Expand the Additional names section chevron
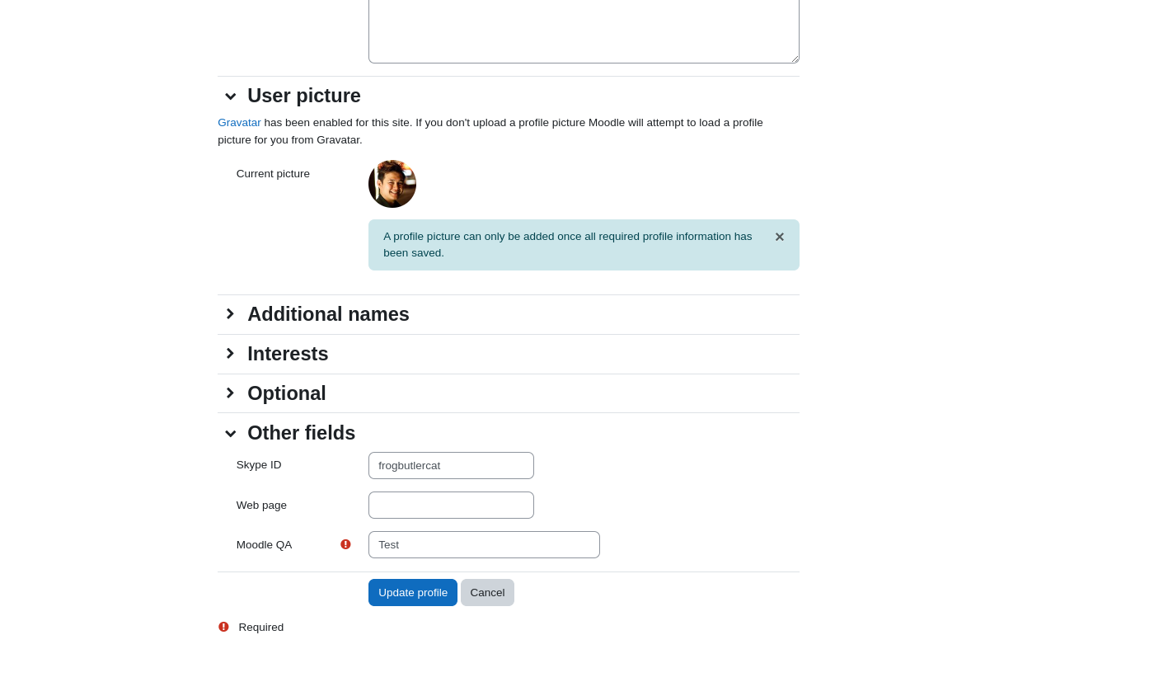Viewport: 1154px width, 682px height. [x=231, y=314]
